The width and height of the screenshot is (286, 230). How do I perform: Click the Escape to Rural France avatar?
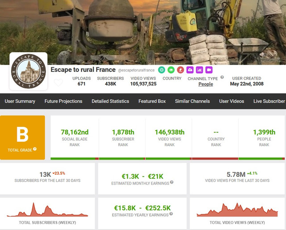click(29, 71)
